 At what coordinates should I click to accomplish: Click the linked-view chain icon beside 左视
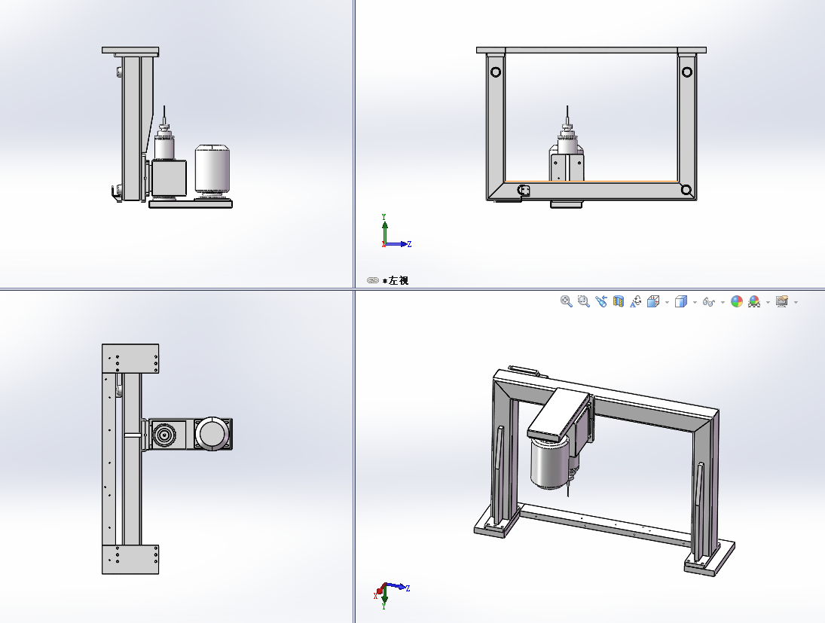coord(372,280)
